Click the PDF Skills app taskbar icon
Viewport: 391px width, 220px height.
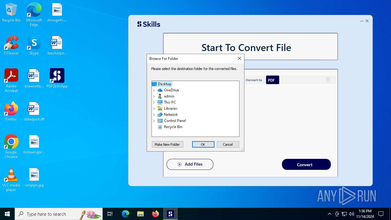click(x=170, y=214)
